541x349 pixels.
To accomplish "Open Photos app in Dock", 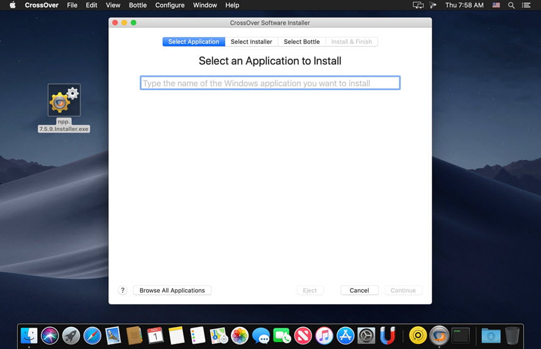I will 240,335.
